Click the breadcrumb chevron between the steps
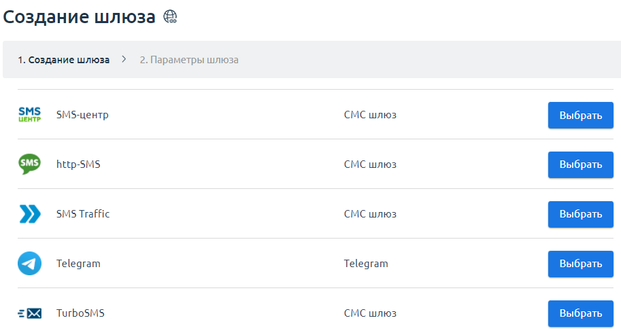This screenshot has height=331, width=621. point(124,60)
